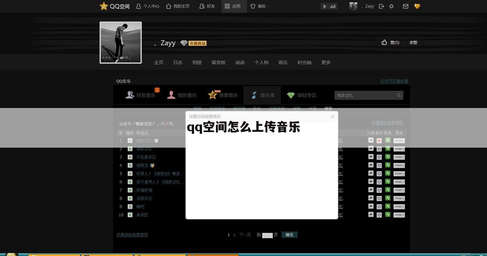
Task: Go to the 个人档 tab
Action: pos(262,62)
